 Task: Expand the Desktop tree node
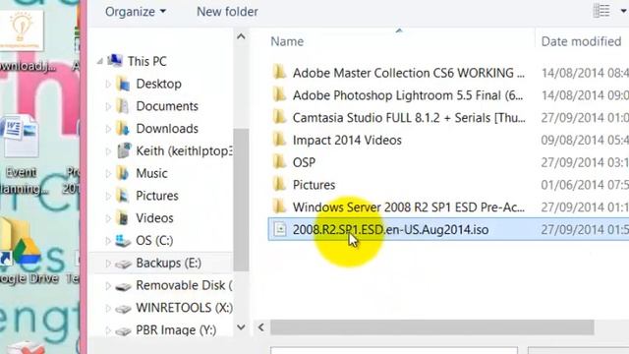[108, 84]
